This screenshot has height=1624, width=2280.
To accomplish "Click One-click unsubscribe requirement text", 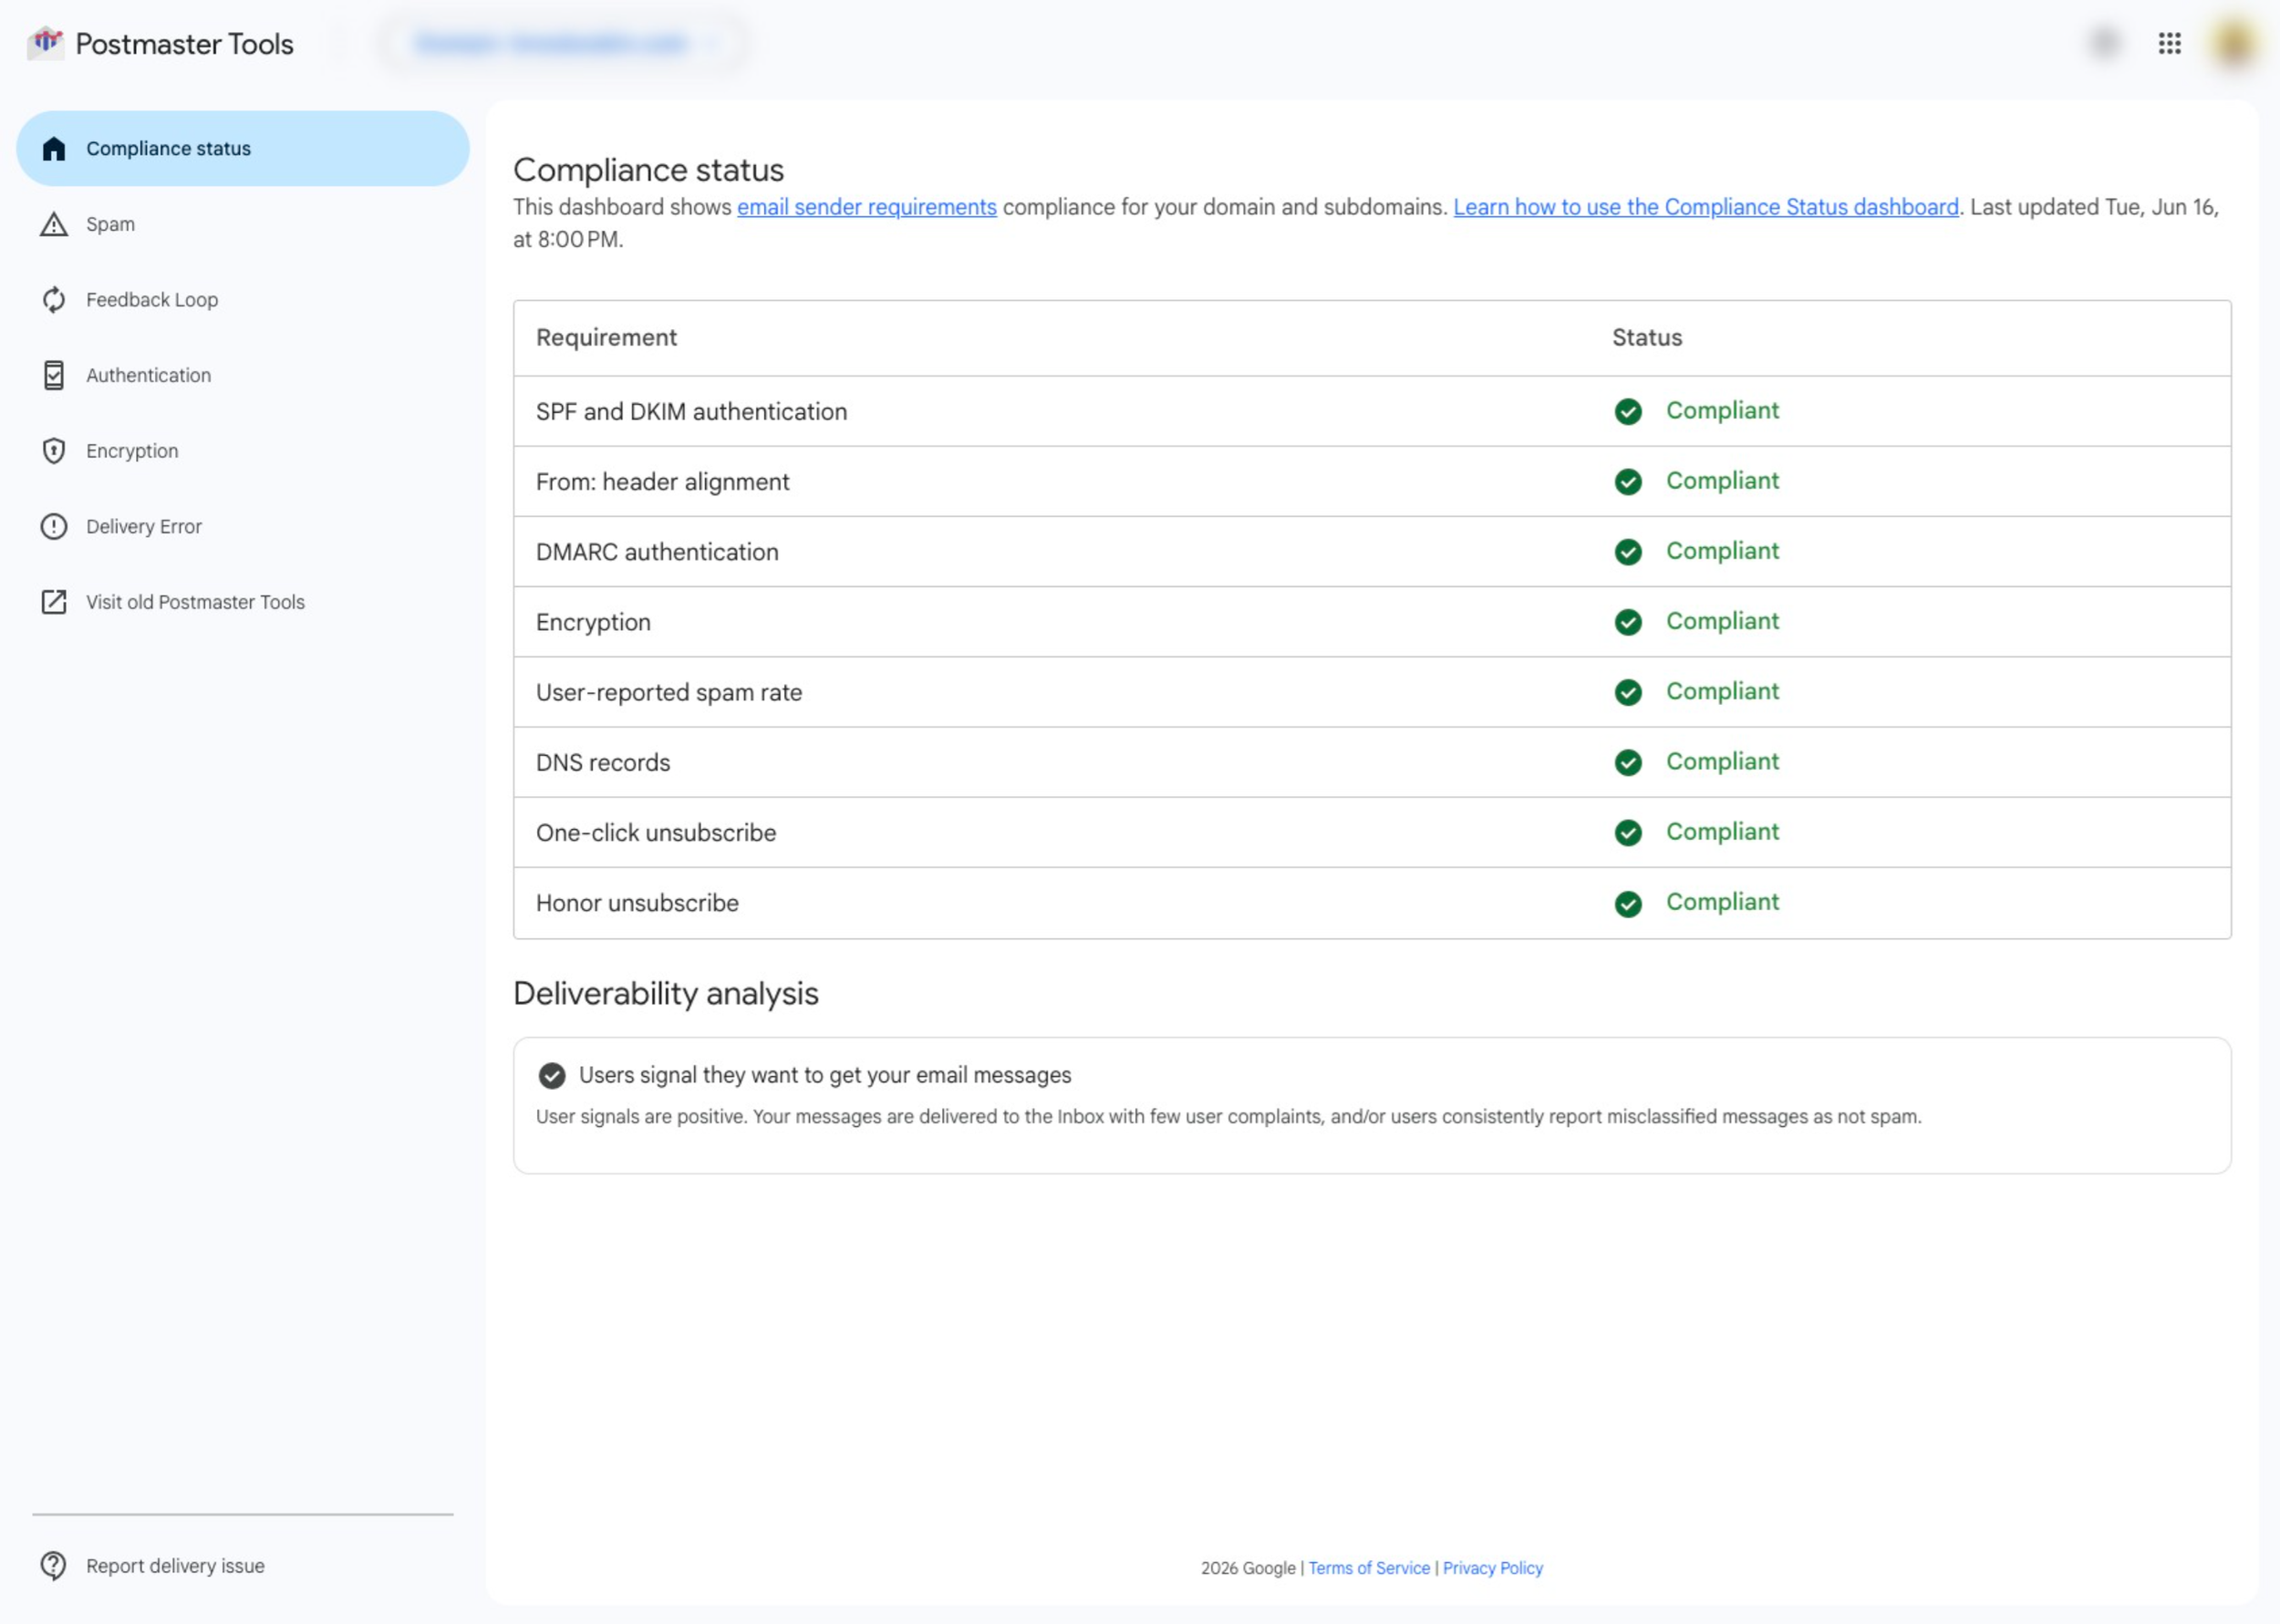I will pyautogui.click(x=656, y=833).
